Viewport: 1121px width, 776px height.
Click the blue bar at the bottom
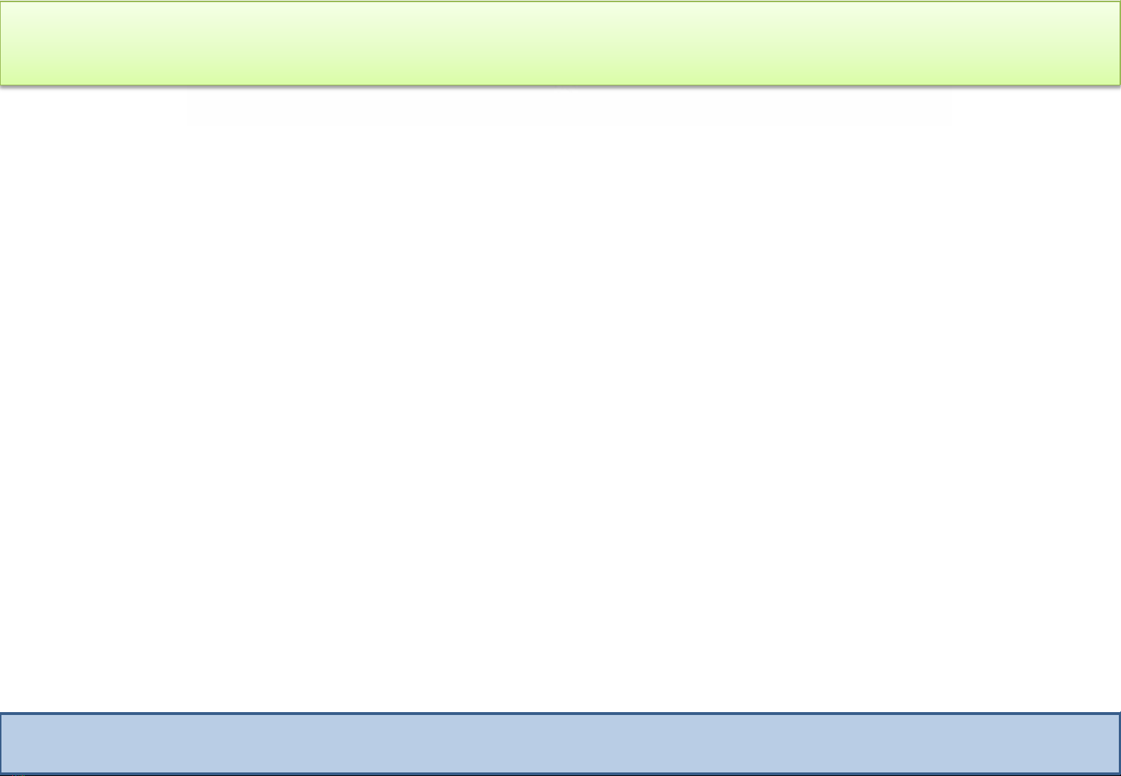point(560,743)
